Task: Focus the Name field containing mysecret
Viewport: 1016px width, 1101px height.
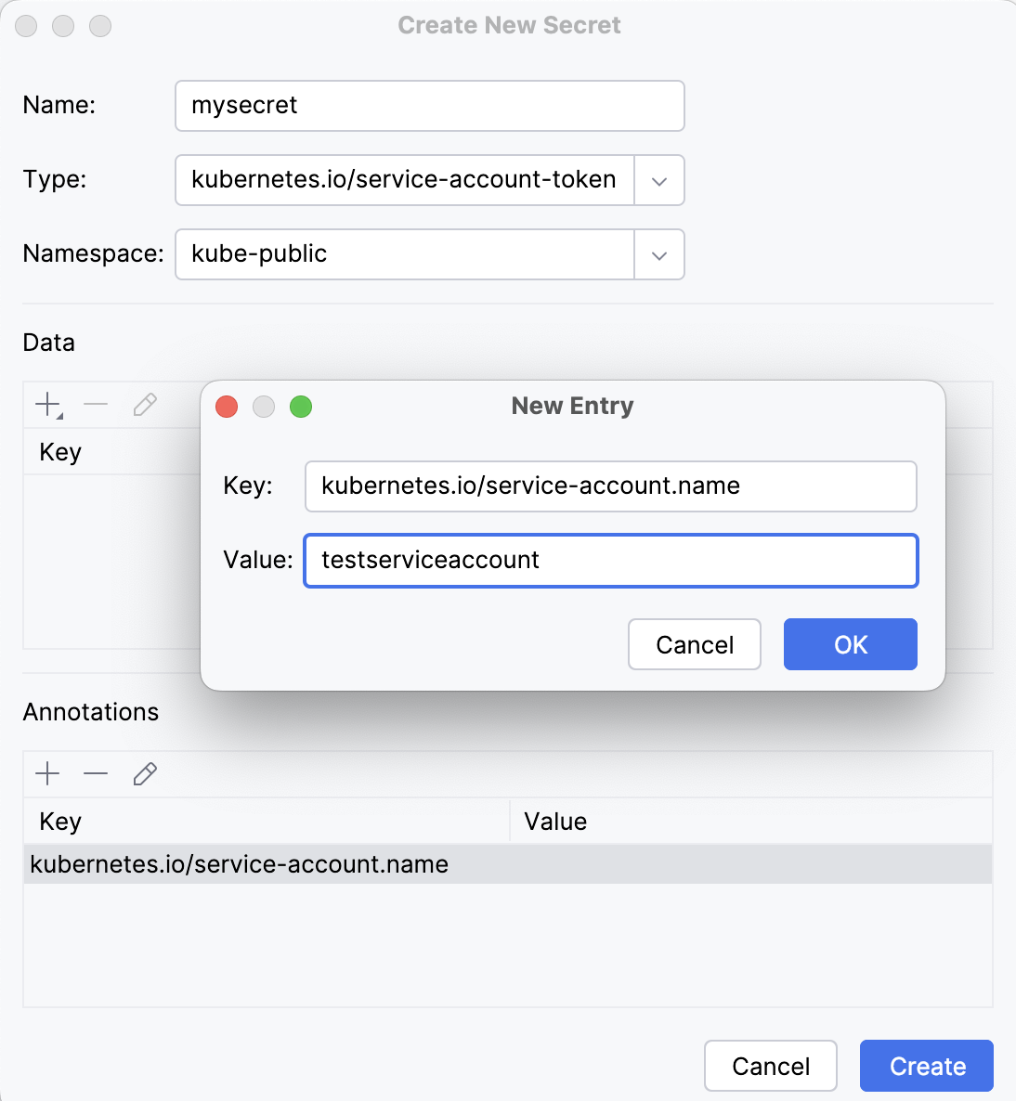Action: point(429,106)
